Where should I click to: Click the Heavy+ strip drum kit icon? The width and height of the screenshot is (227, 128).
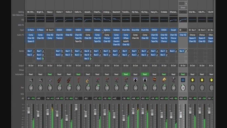click(50, 80)
